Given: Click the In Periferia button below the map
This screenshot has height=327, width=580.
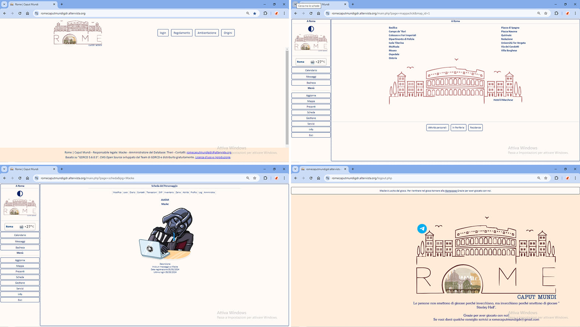Looking at the screenshot, I should [458, 128].
